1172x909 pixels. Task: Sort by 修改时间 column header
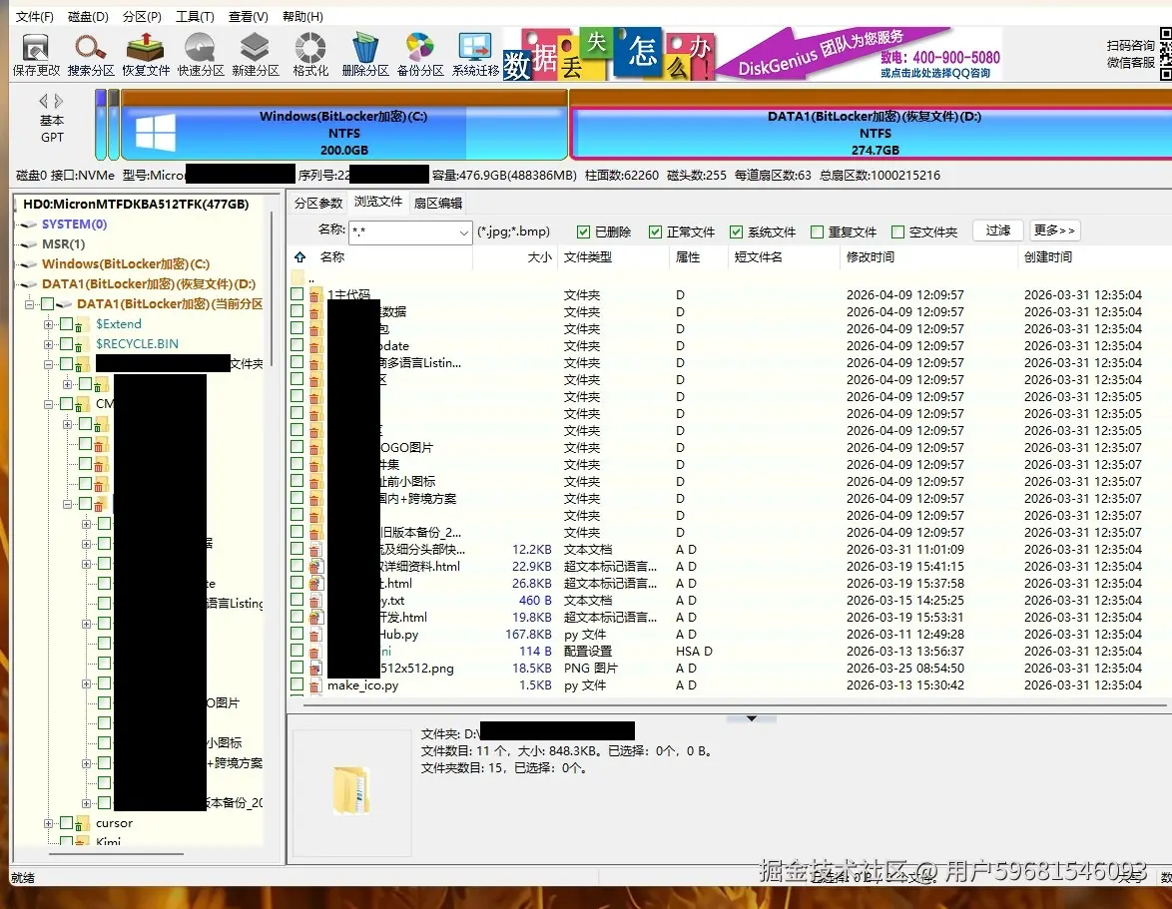[x=871, y=257]
